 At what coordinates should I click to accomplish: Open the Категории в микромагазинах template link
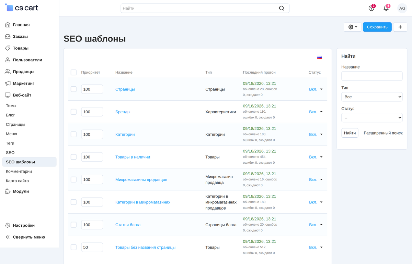click(x=143, y=202)
